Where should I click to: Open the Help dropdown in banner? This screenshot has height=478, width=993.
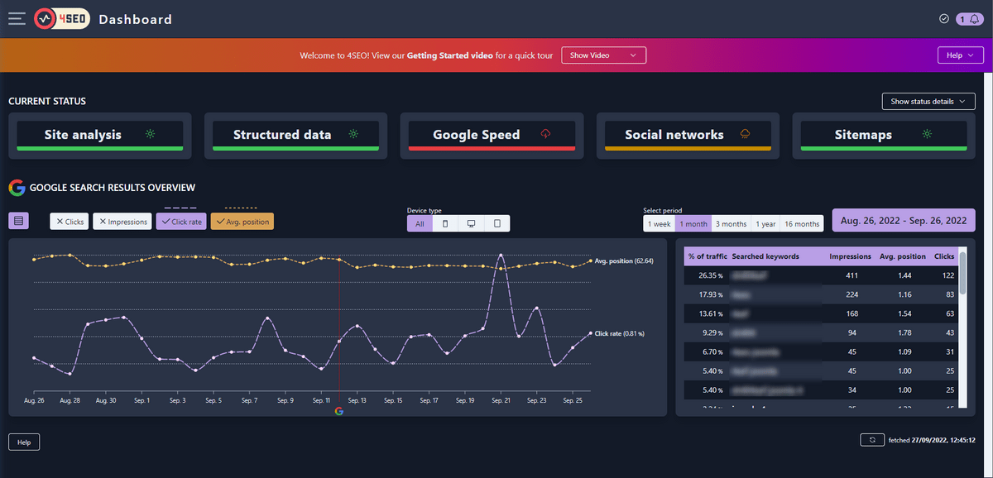point(960,55)
